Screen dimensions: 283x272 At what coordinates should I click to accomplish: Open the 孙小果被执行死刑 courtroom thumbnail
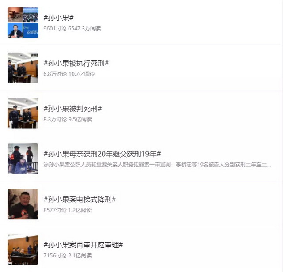pos(23,68)
